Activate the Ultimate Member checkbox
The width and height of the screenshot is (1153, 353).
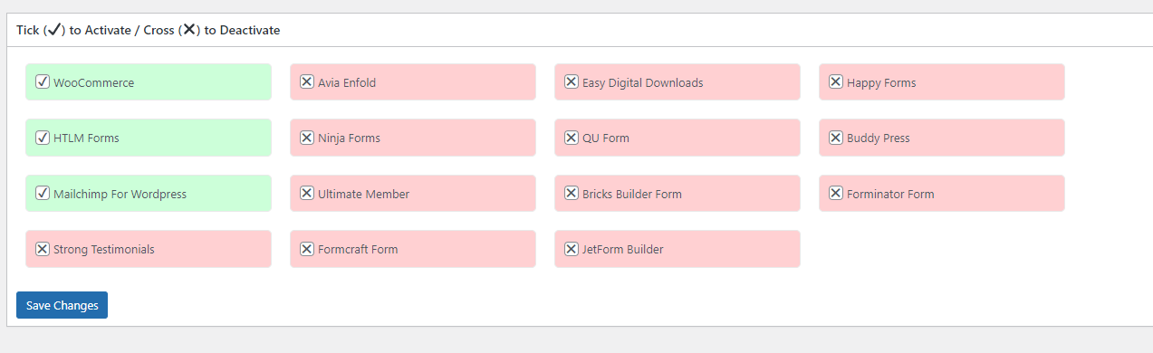[x=306, y=193]
